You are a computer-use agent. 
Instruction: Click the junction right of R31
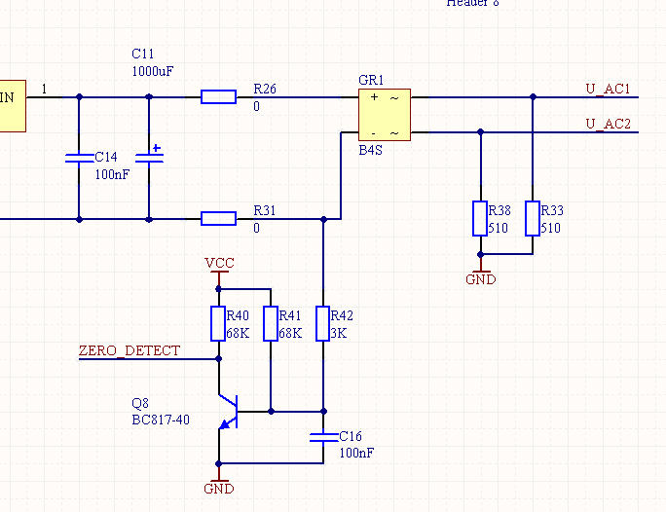click(x=323, y=219)
